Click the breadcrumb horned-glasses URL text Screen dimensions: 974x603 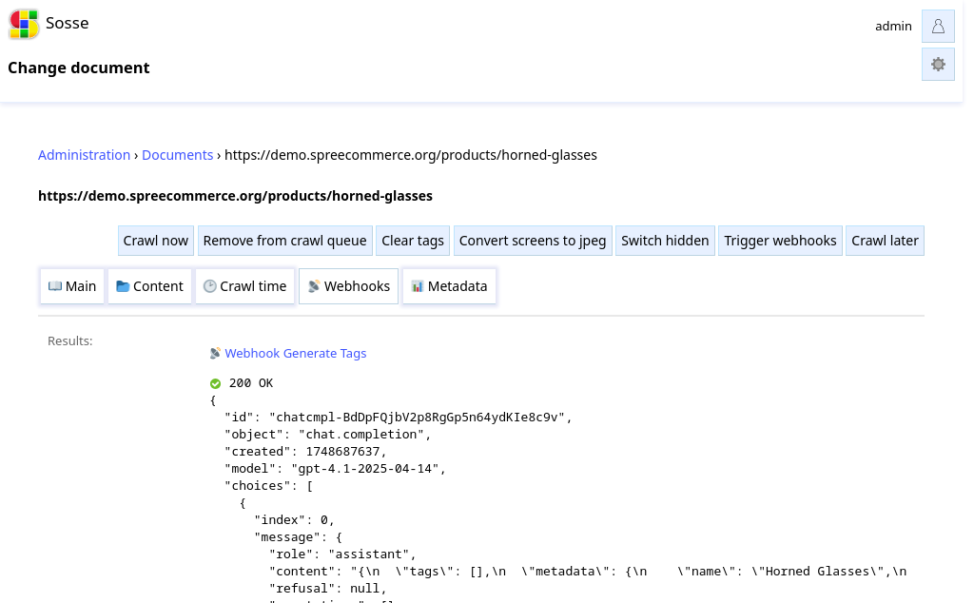(411, 155)
